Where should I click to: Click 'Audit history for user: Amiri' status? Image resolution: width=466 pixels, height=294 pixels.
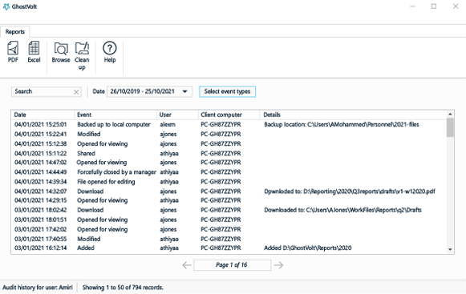coord(38,288)
